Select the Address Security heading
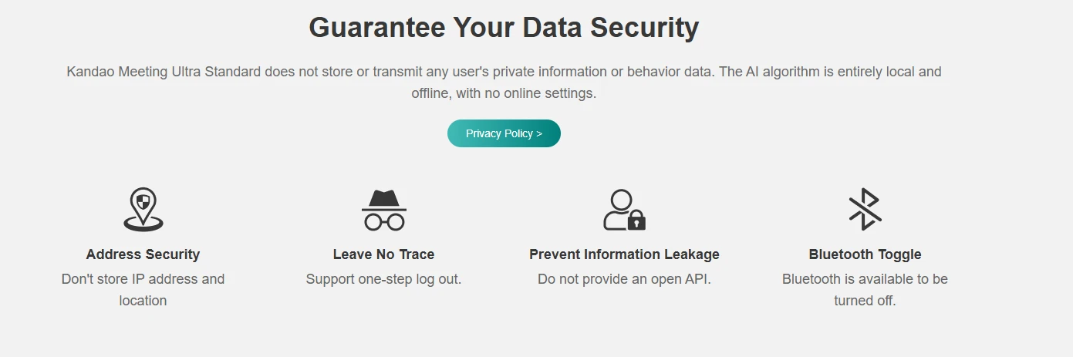 (143, 254)
